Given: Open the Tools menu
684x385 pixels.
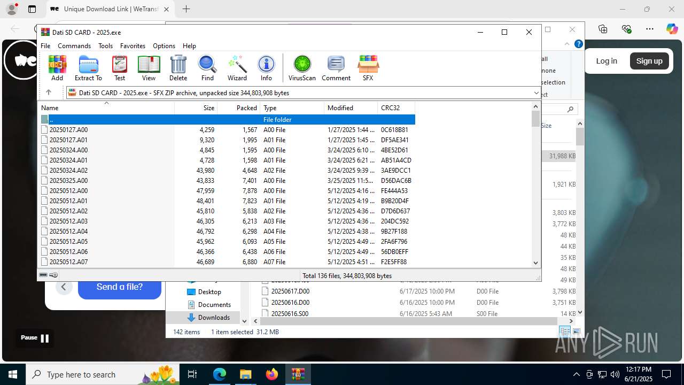Looking at the screenshot, I should point(105,46).
